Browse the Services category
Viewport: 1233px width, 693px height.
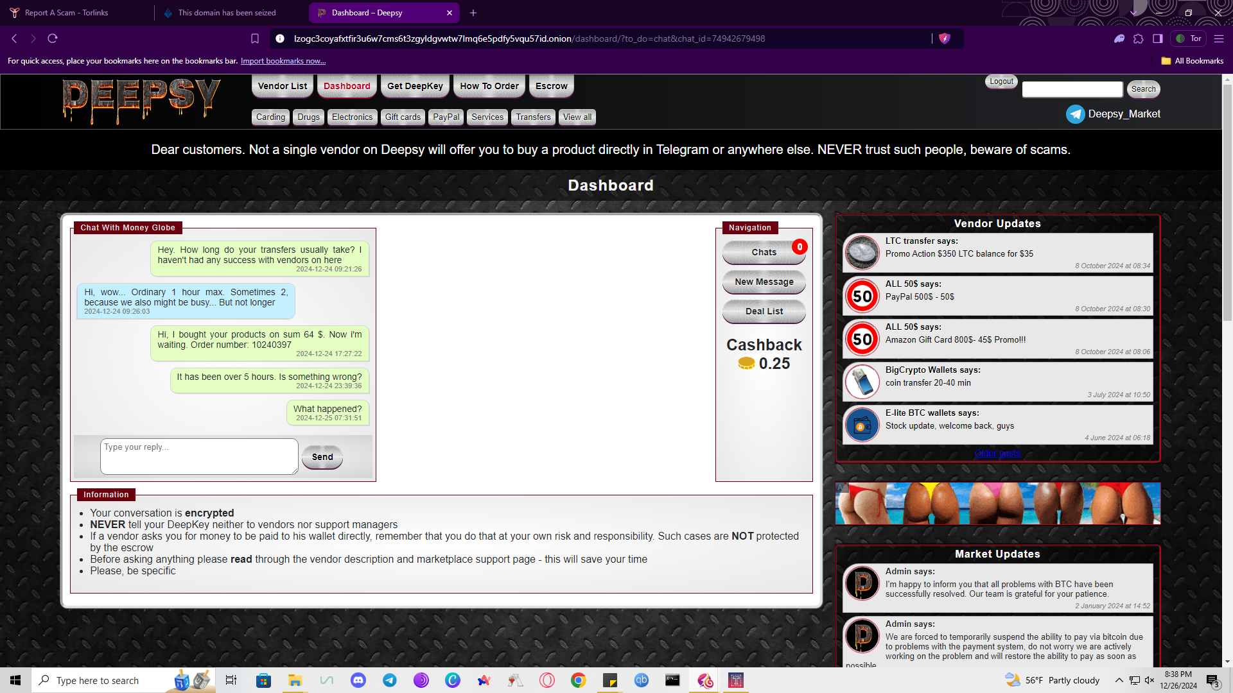(487, 117)
